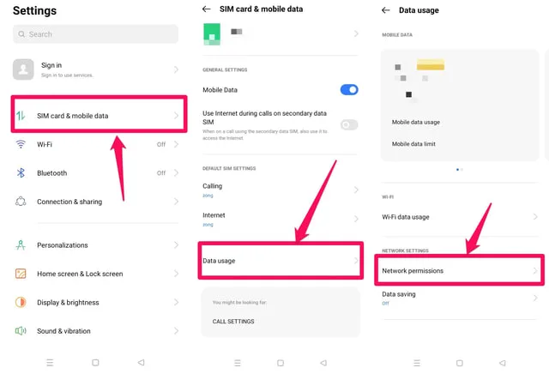Click the Settings search field

pos(95,34)
